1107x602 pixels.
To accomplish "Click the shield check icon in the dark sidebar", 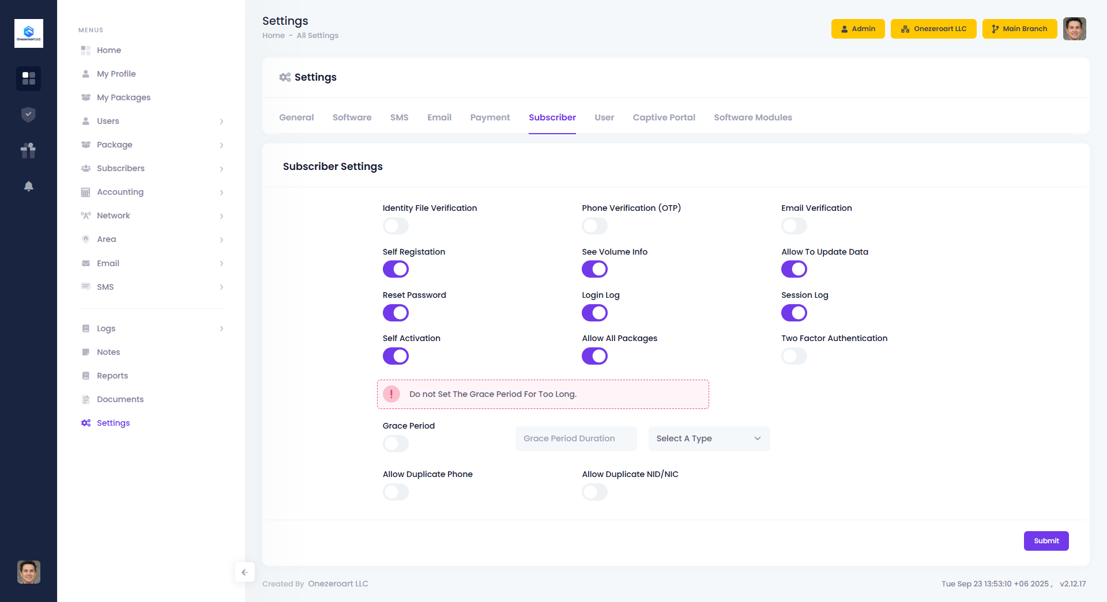I will pos(28,115).
